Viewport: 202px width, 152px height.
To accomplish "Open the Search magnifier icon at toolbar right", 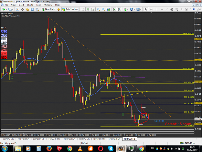I will [194, 9].
